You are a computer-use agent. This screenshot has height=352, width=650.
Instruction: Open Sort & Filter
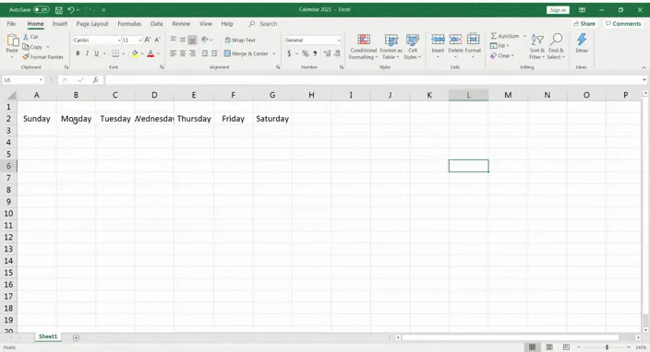point(536,47)
